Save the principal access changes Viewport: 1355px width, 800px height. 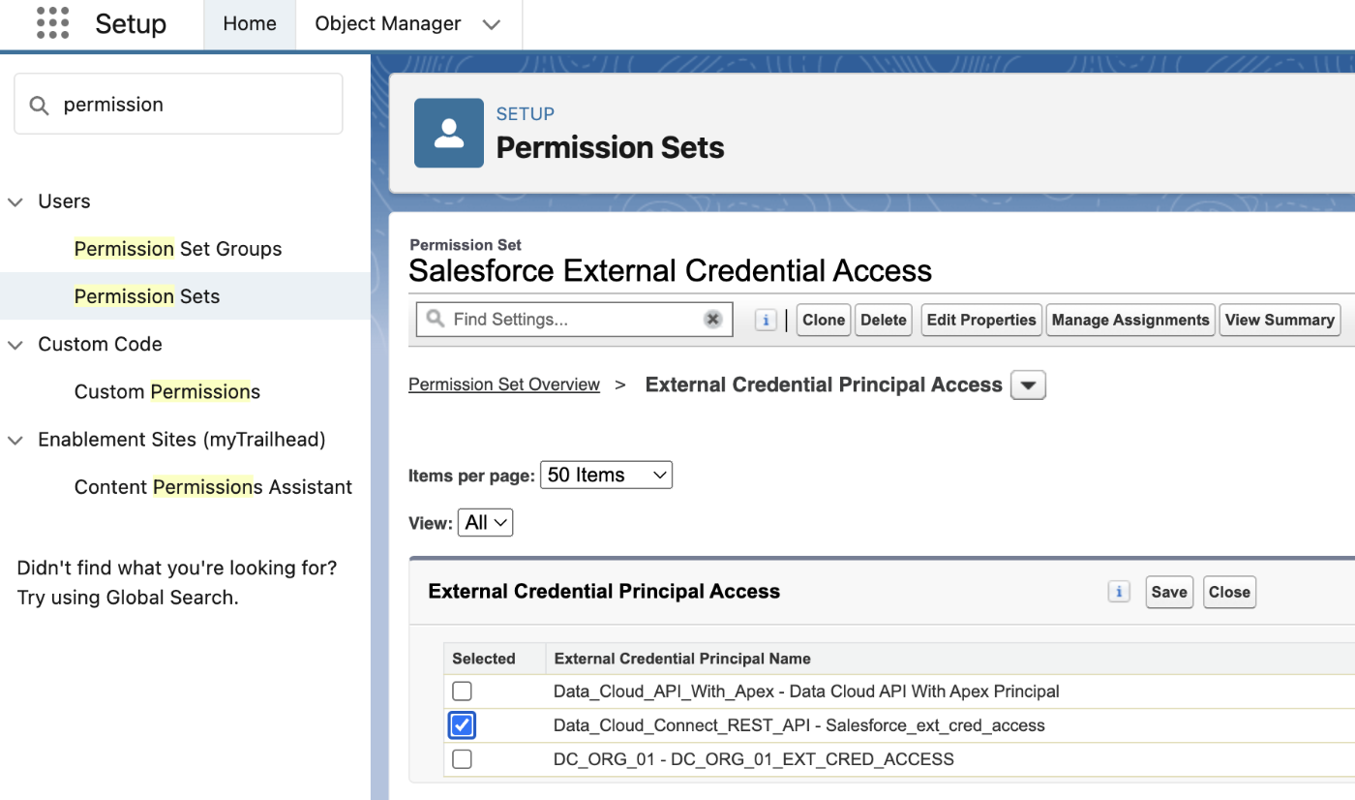(1169, 592)
